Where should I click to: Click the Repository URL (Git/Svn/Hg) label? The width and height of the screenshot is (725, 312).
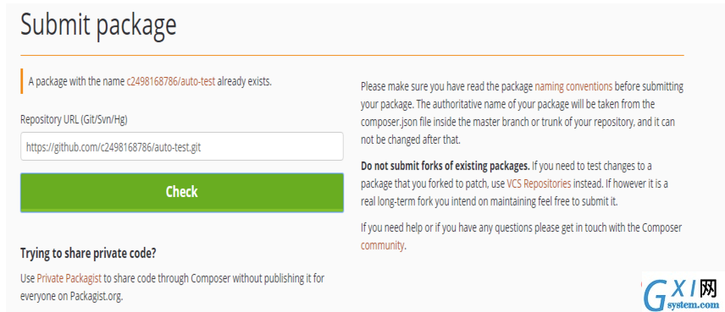click(x=74, y=119)
